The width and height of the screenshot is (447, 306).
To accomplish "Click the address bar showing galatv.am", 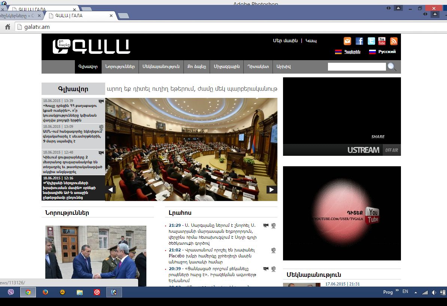I will click(231, 27).
